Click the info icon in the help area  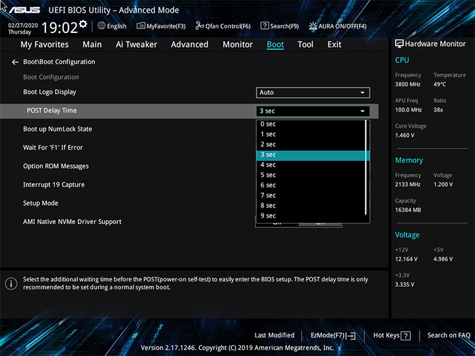click(x=11, y=283)
